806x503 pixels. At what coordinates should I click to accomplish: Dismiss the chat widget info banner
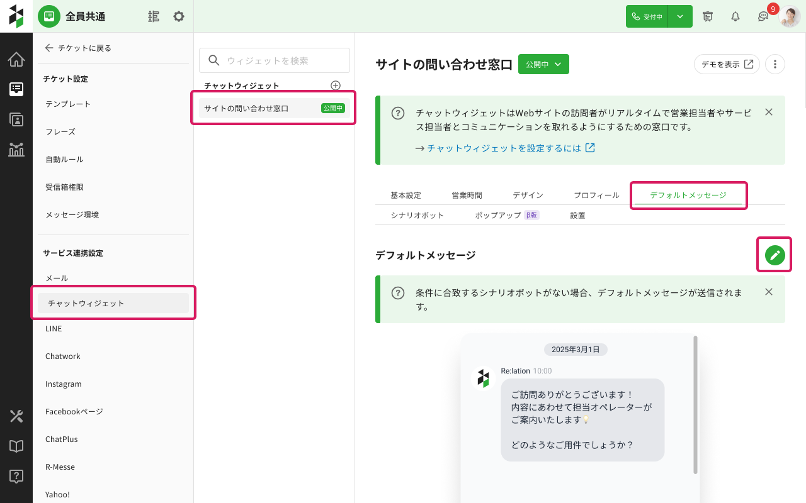[x=768, y=112]
